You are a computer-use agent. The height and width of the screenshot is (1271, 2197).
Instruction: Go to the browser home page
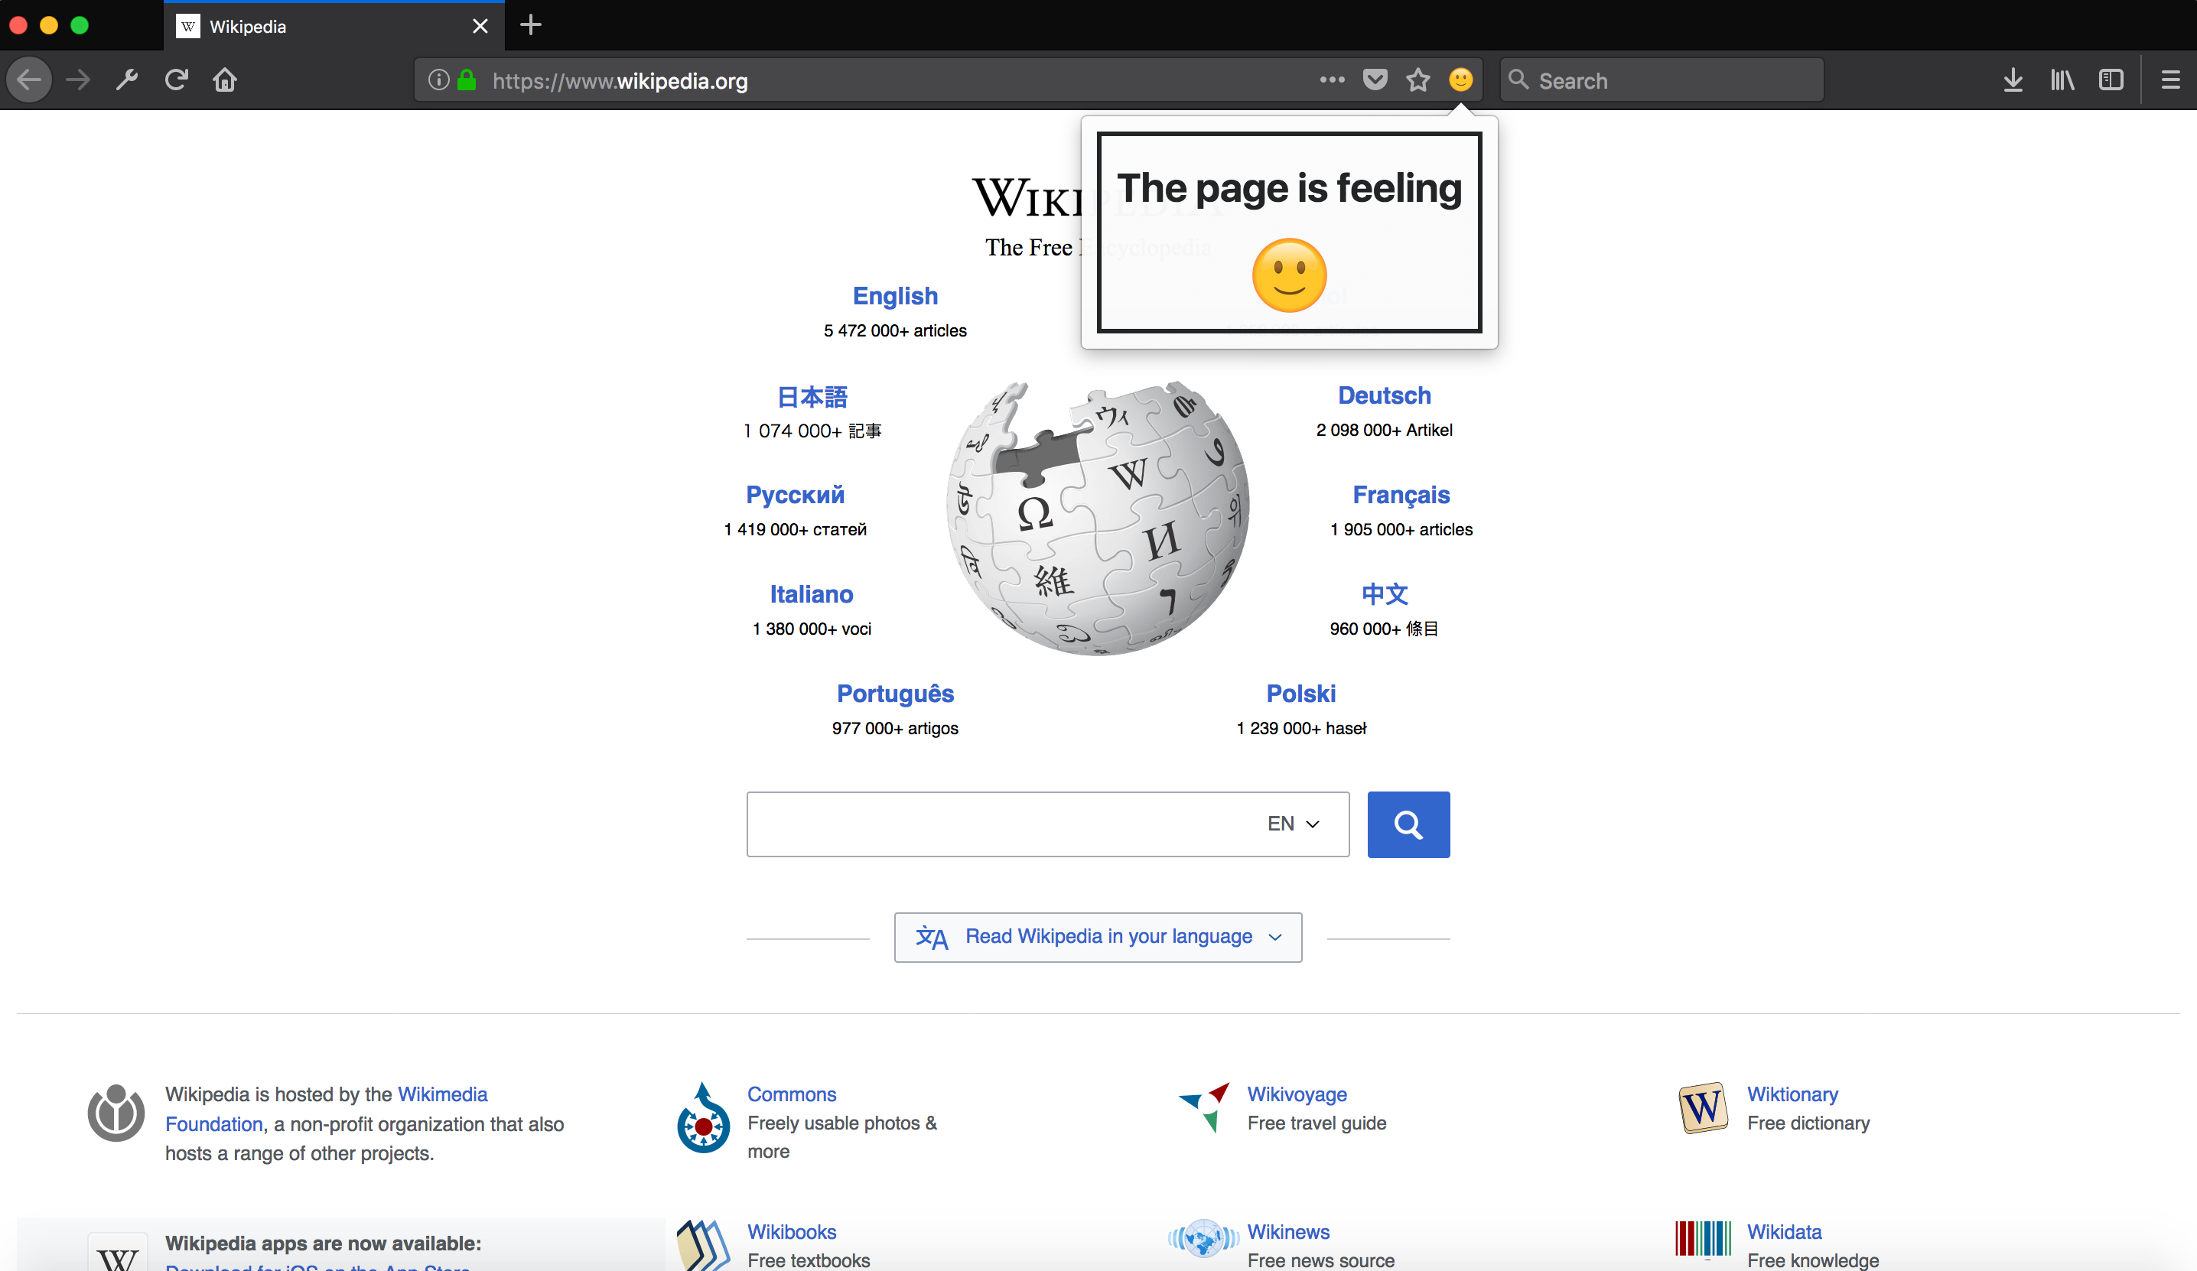point(225,80)
